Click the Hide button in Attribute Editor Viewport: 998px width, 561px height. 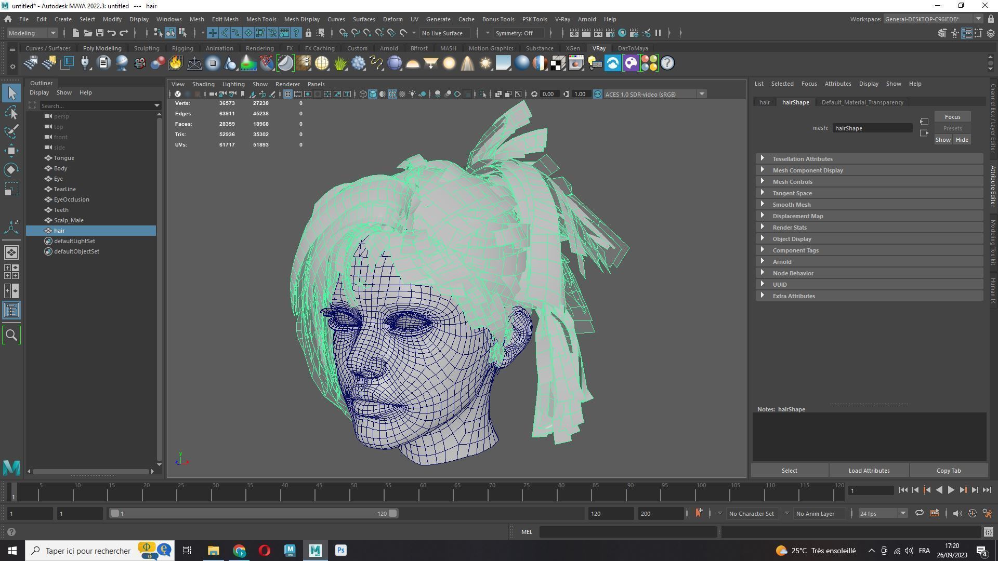point(962,140)
